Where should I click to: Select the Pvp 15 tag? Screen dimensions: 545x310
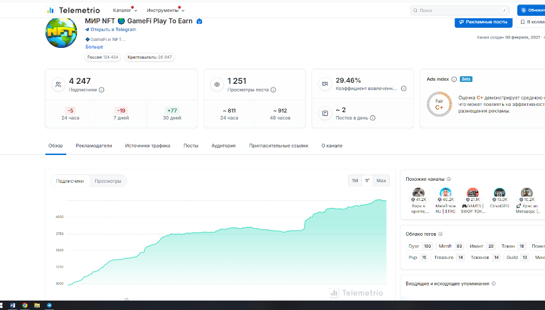tap(417, 257)
